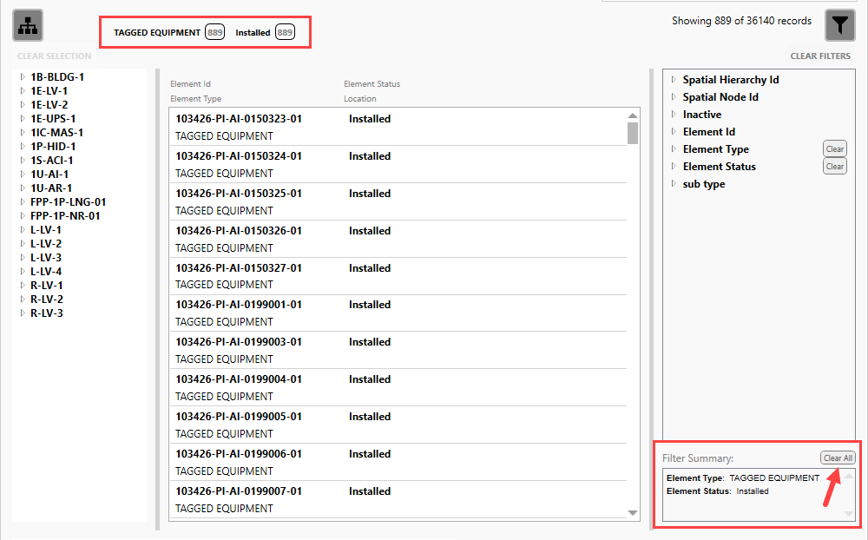Click the Showing 889 of 36140 records text
The width and height of the screenshot is (868, 540).
(742, 21)
